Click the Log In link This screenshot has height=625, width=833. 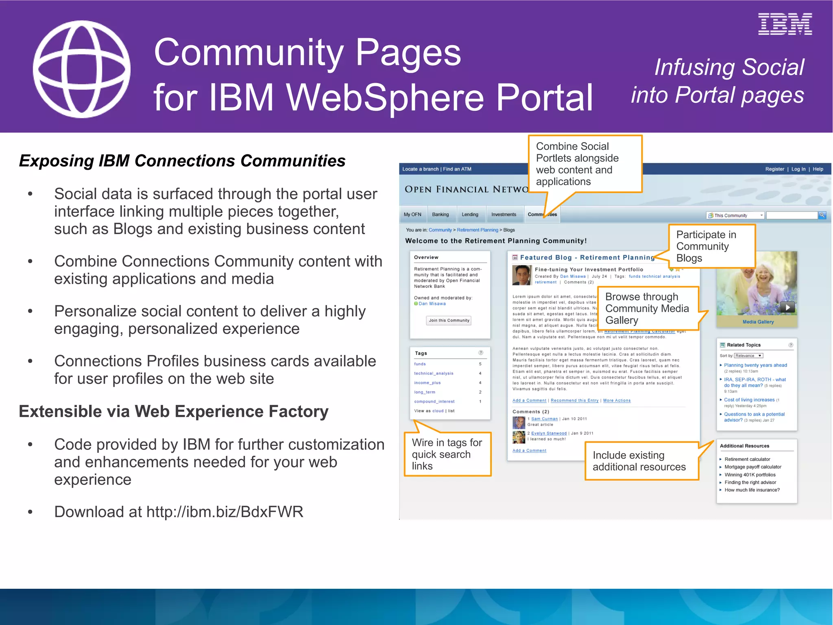(x=798, y=169)
